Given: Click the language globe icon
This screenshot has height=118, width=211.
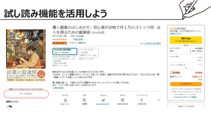Looking at the screenshot, I should point(84,100).
